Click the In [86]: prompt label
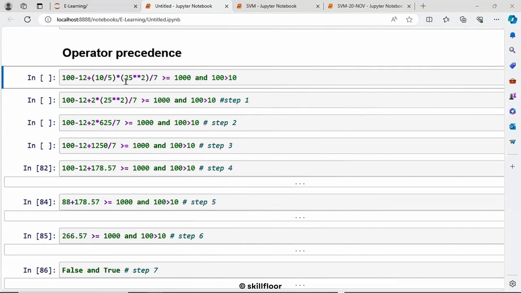The height and width of the screenshot is (293, 521). pyautogui.click(x=39, y=270)
